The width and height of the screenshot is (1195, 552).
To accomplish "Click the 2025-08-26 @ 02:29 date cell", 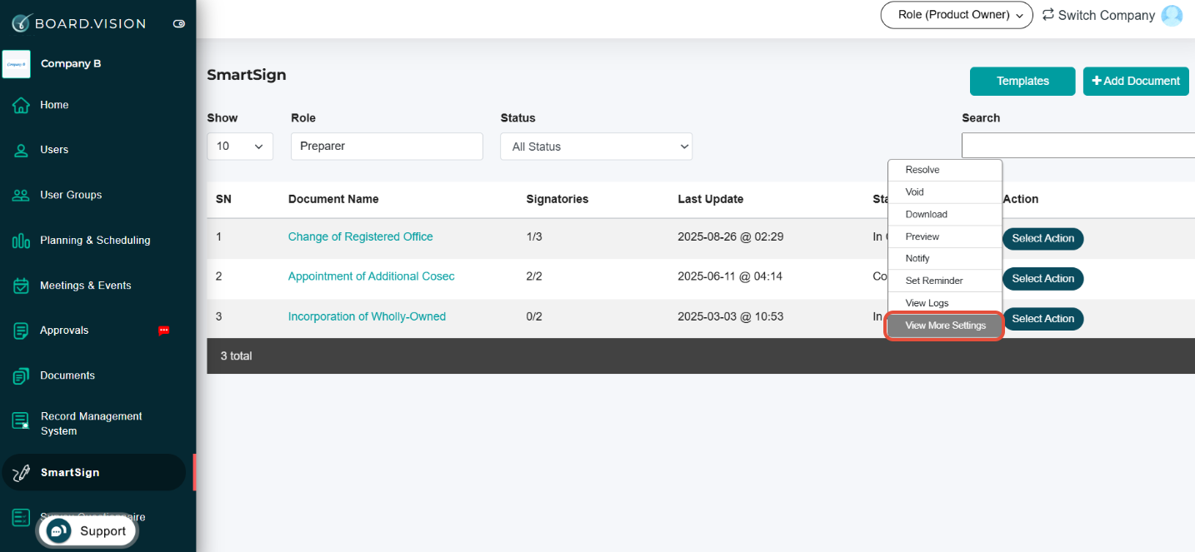I will [731, 236].
